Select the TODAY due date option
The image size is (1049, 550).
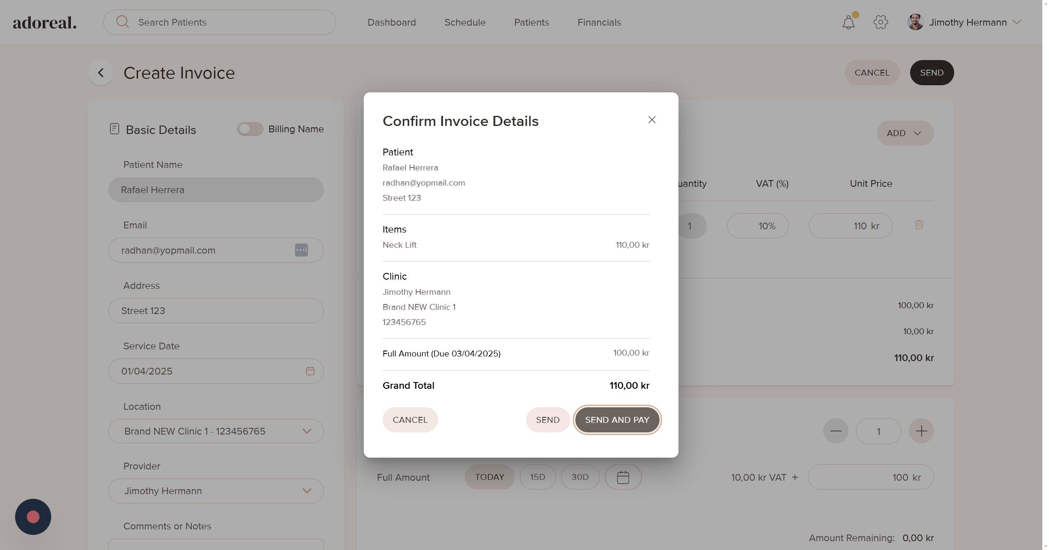click(x=489, y=477)
